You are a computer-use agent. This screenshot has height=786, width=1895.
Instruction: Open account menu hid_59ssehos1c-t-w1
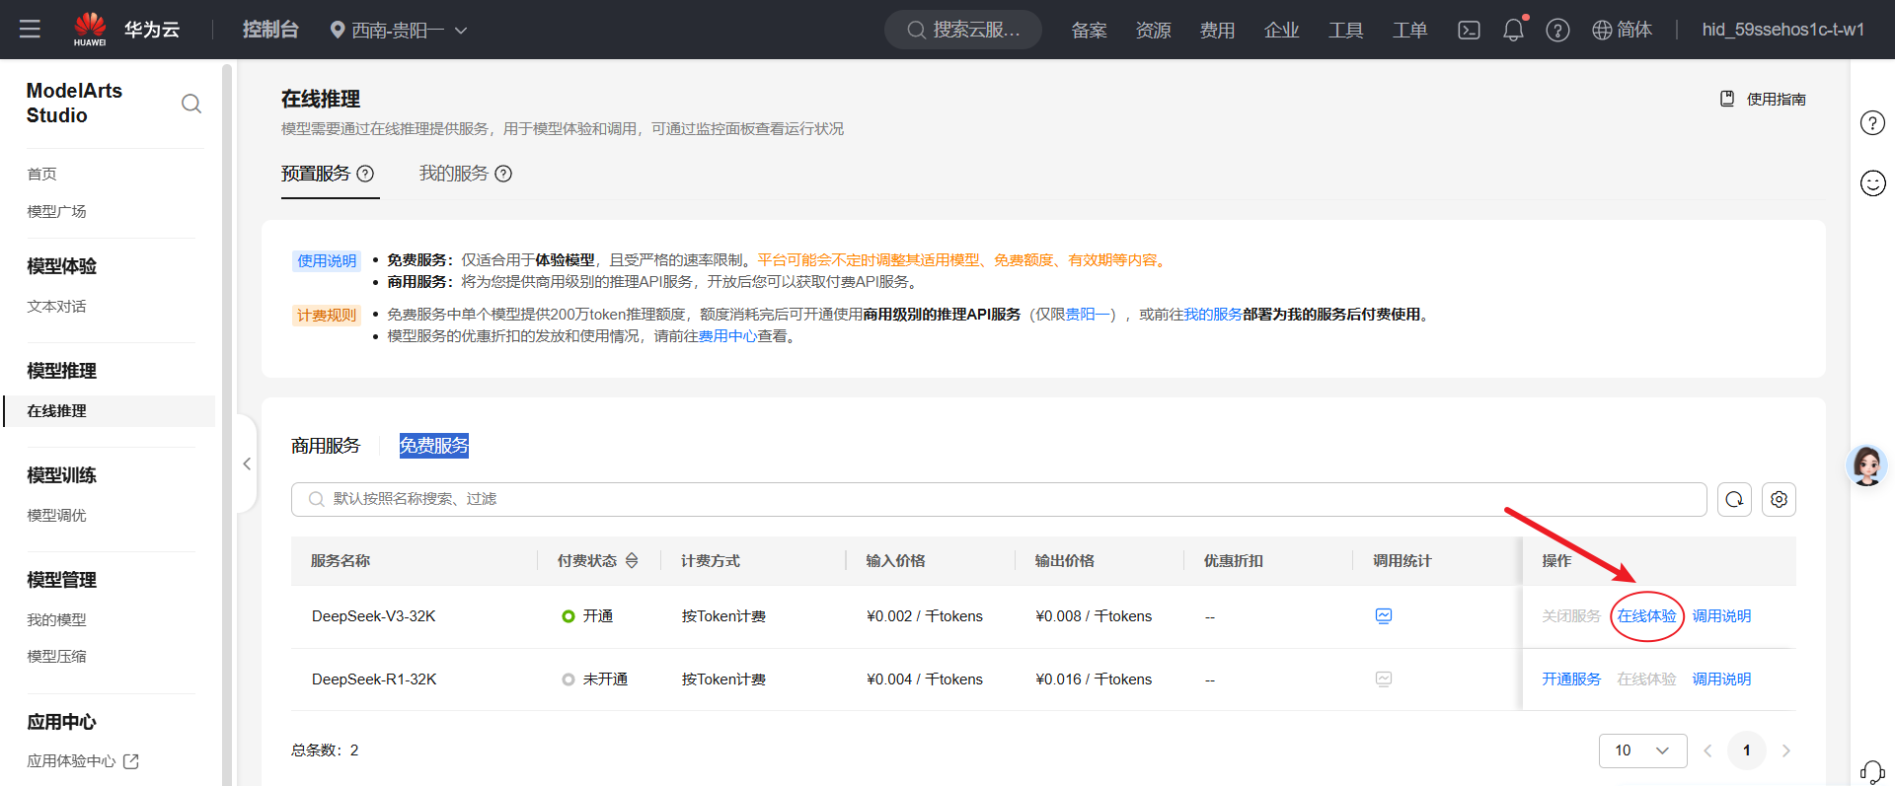click(1782, 30)
